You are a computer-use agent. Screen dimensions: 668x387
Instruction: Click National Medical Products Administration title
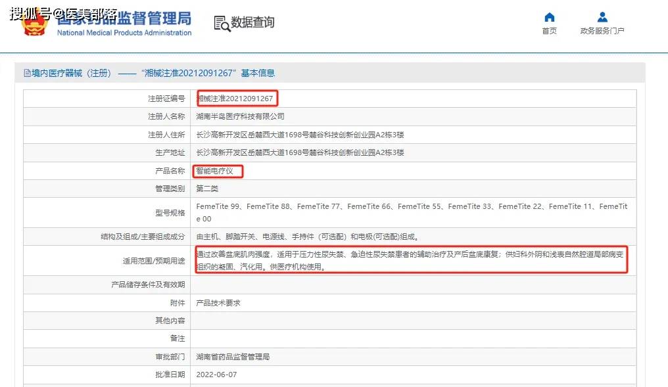[124, 33]
